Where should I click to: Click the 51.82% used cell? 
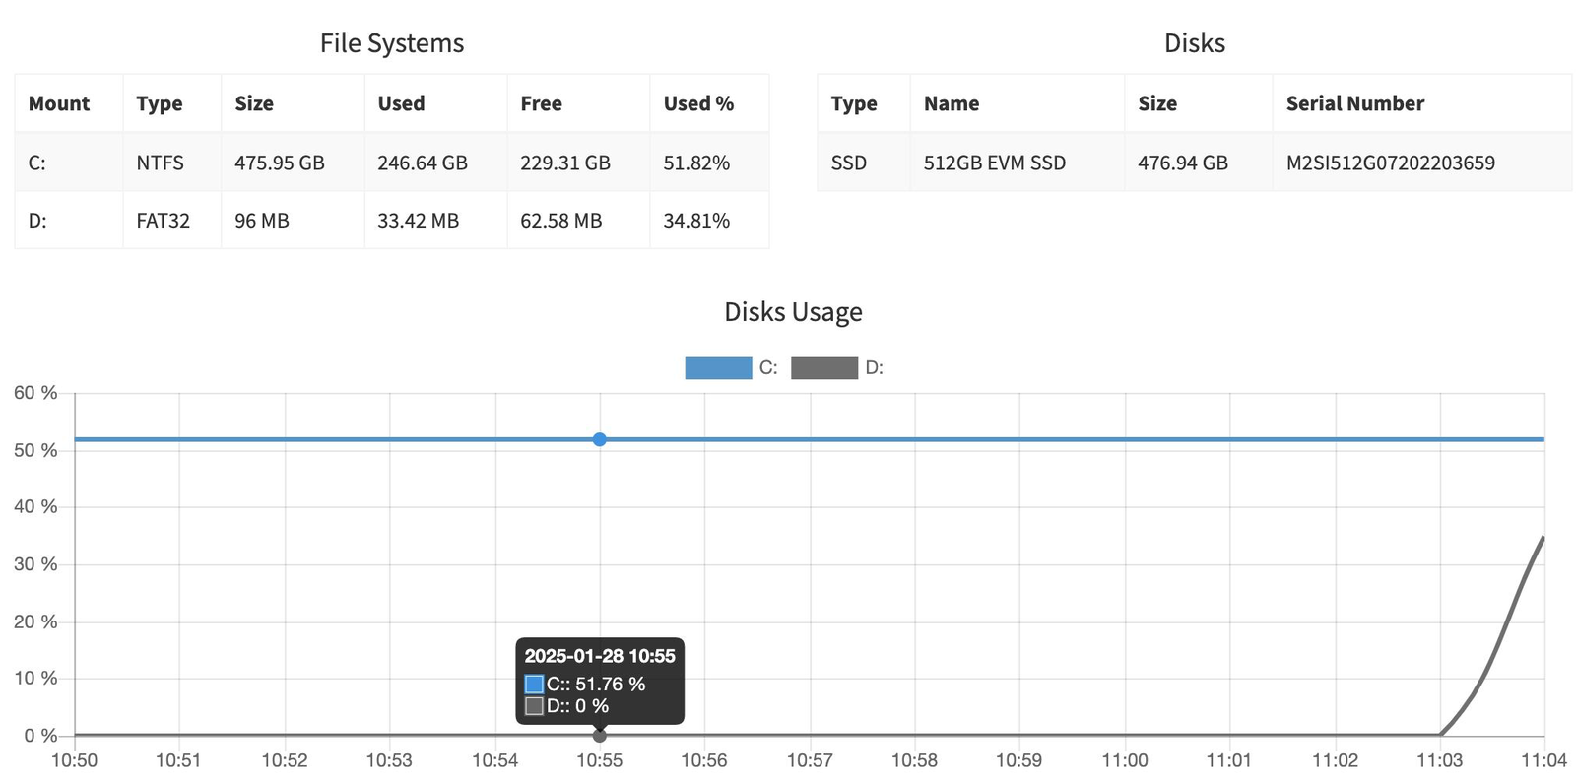coord(709,163)
